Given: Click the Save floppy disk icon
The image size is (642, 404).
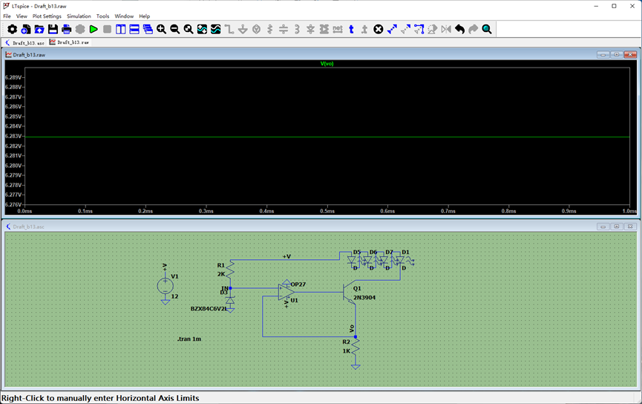Looking at the screenshot, I should [x=53, y=29].
